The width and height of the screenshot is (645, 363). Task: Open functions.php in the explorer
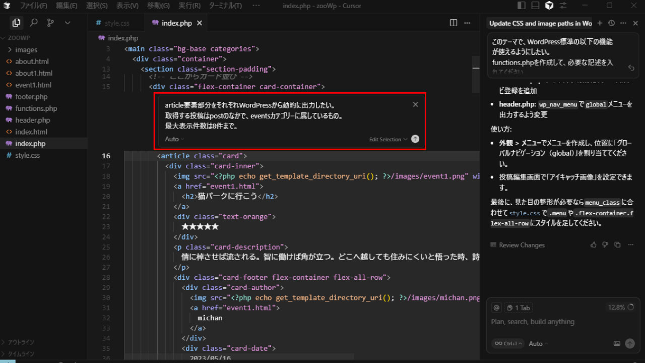(44, 108)
